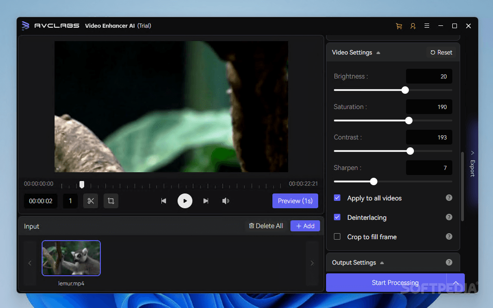
Task: Show help for Deinterlacing
Action: click(x=449, y=217)
